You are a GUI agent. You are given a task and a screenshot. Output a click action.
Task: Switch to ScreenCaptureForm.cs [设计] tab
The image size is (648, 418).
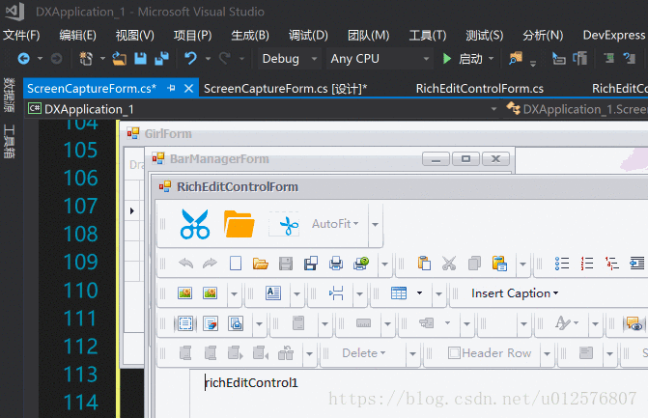286,89
